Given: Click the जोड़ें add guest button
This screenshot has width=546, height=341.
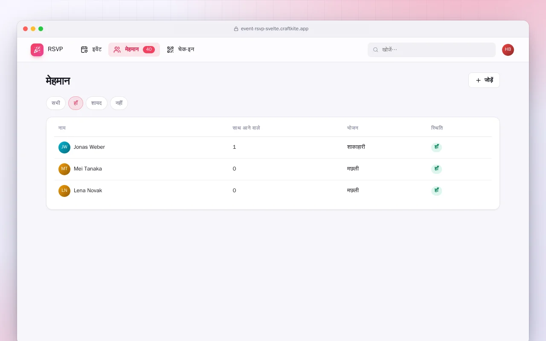Looking at the screenshot, I should 484,80.
